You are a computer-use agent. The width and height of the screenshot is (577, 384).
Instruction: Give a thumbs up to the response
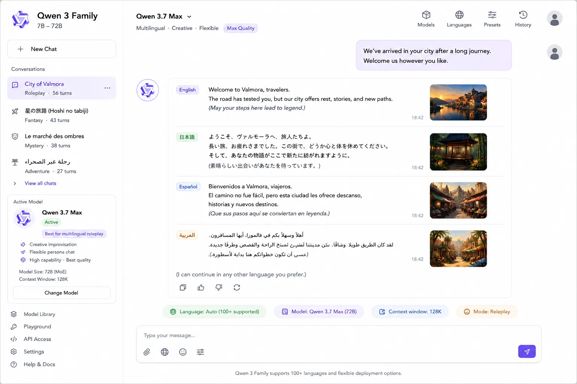201,288
